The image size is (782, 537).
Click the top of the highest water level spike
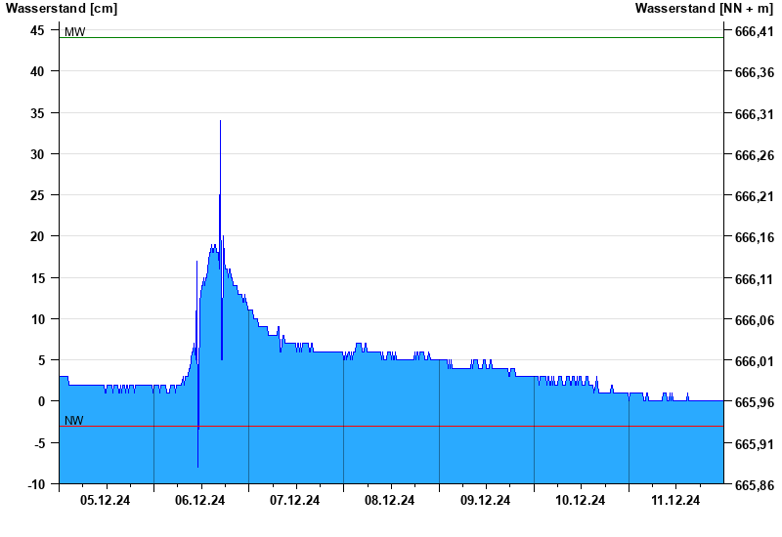[x=220, y=121]
